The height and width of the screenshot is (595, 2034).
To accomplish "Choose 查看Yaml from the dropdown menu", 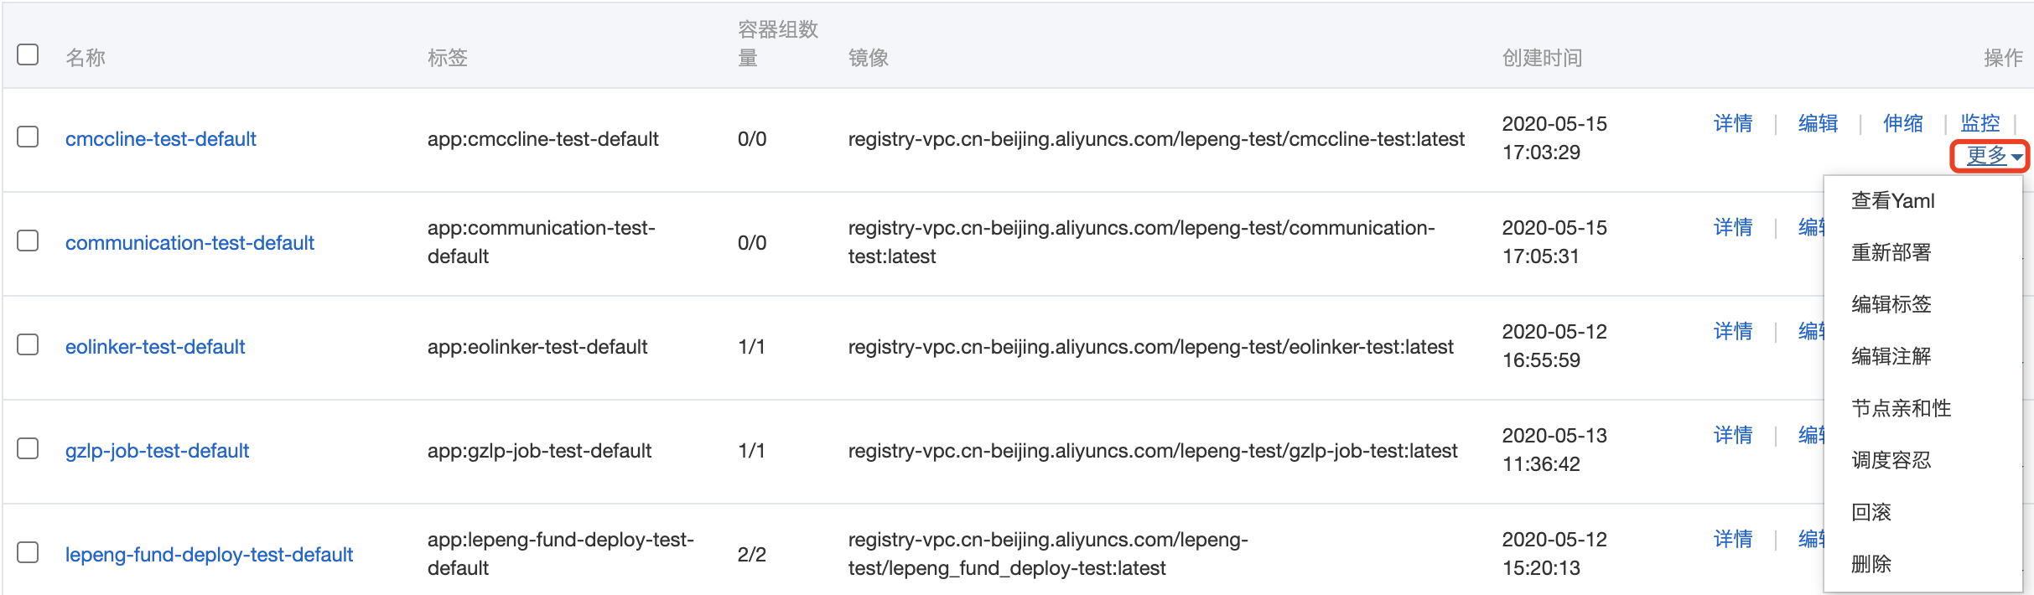I will point(1892,201).
